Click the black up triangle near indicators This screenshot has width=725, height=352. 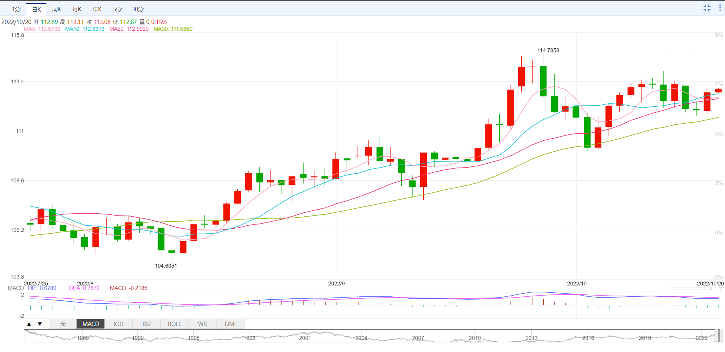[x=29, y=324]
